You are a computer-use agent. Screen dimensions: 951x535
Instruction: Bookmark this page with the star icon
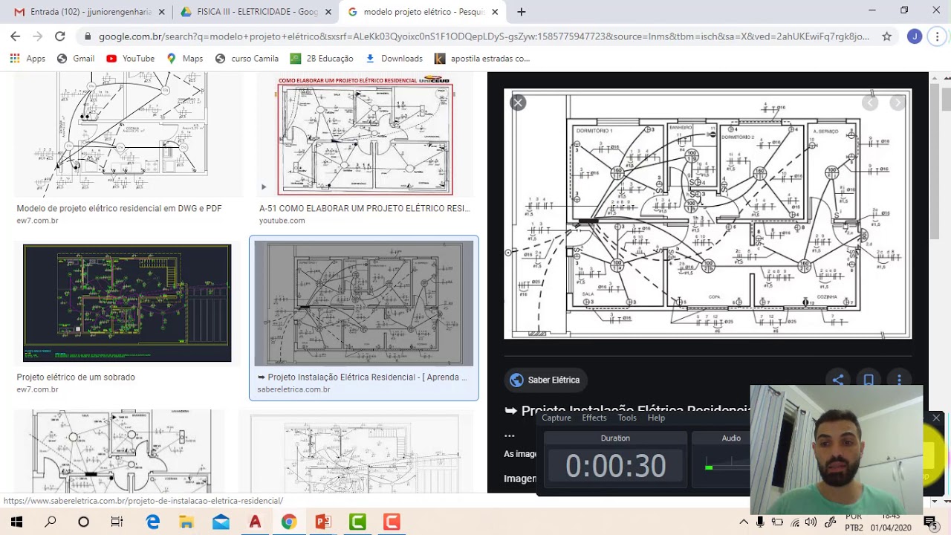[x=886, y=36]
